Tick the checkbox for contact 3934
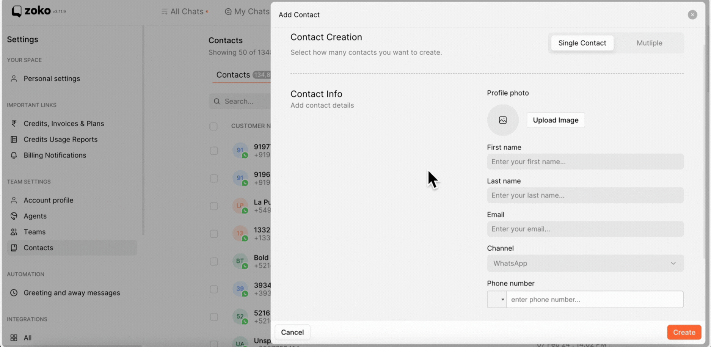Viewport: 711px width, 347px height. (x=214, y=289)
